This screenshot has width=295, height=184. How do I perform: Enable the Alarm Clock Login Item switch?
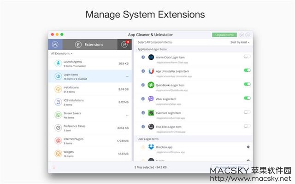click(x=247, y=56)
